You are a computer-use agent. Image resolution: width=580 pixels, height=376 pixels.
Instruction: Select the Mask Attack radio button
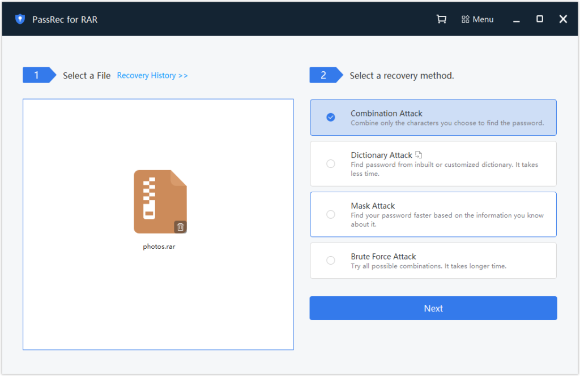pyautogui.click(x=330, y=214)
